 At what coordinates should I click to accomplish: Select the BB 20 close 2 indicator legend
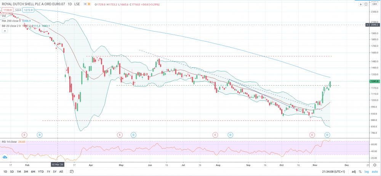point(12,26)
